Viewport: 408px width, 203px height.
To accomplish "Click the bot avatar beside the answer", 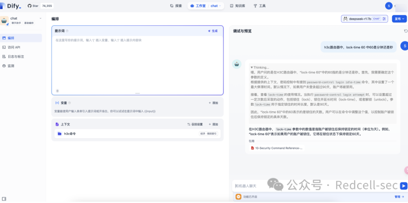I will [x=237, y=64].
